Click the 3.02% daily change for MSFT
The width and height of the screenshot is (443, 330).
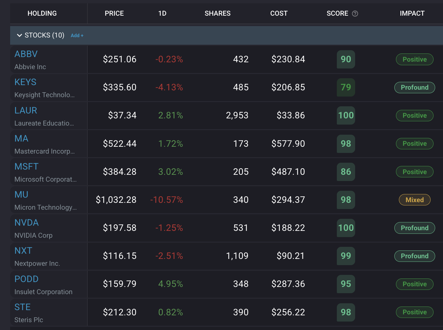[171, 172]
